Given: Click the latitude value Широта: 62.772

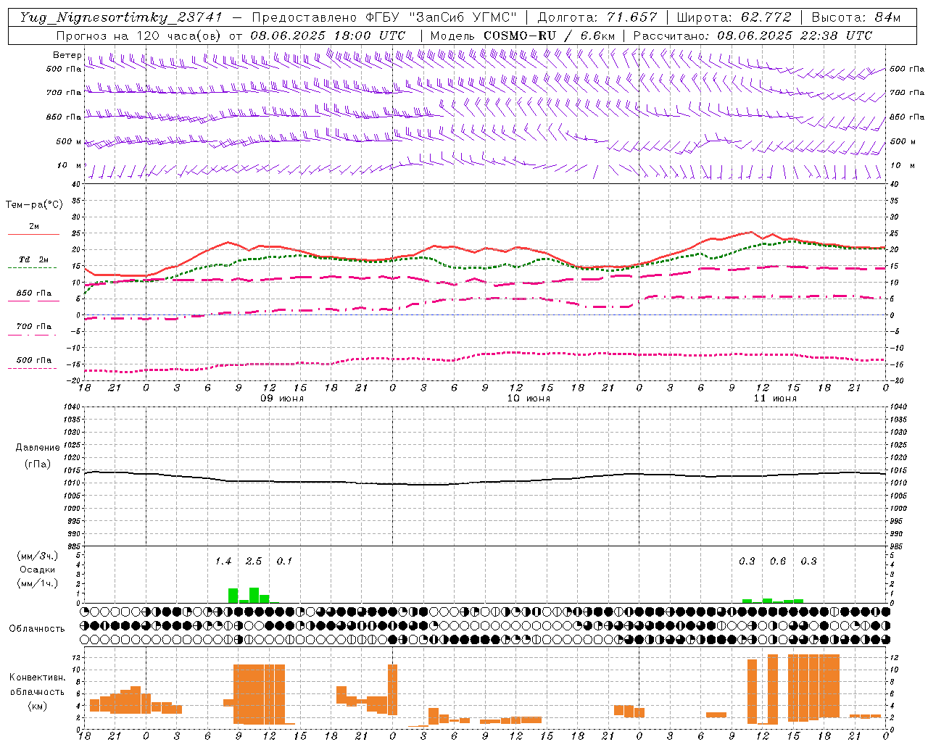Looking at the screenshot, I should (x=734, y=17).
